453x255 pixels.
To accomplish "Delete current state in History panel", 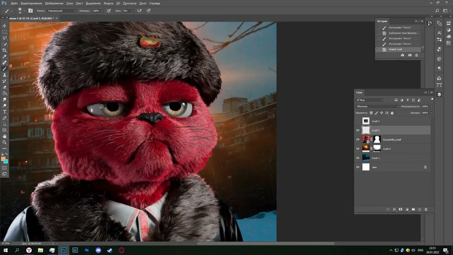I will [x=417, y=55].
